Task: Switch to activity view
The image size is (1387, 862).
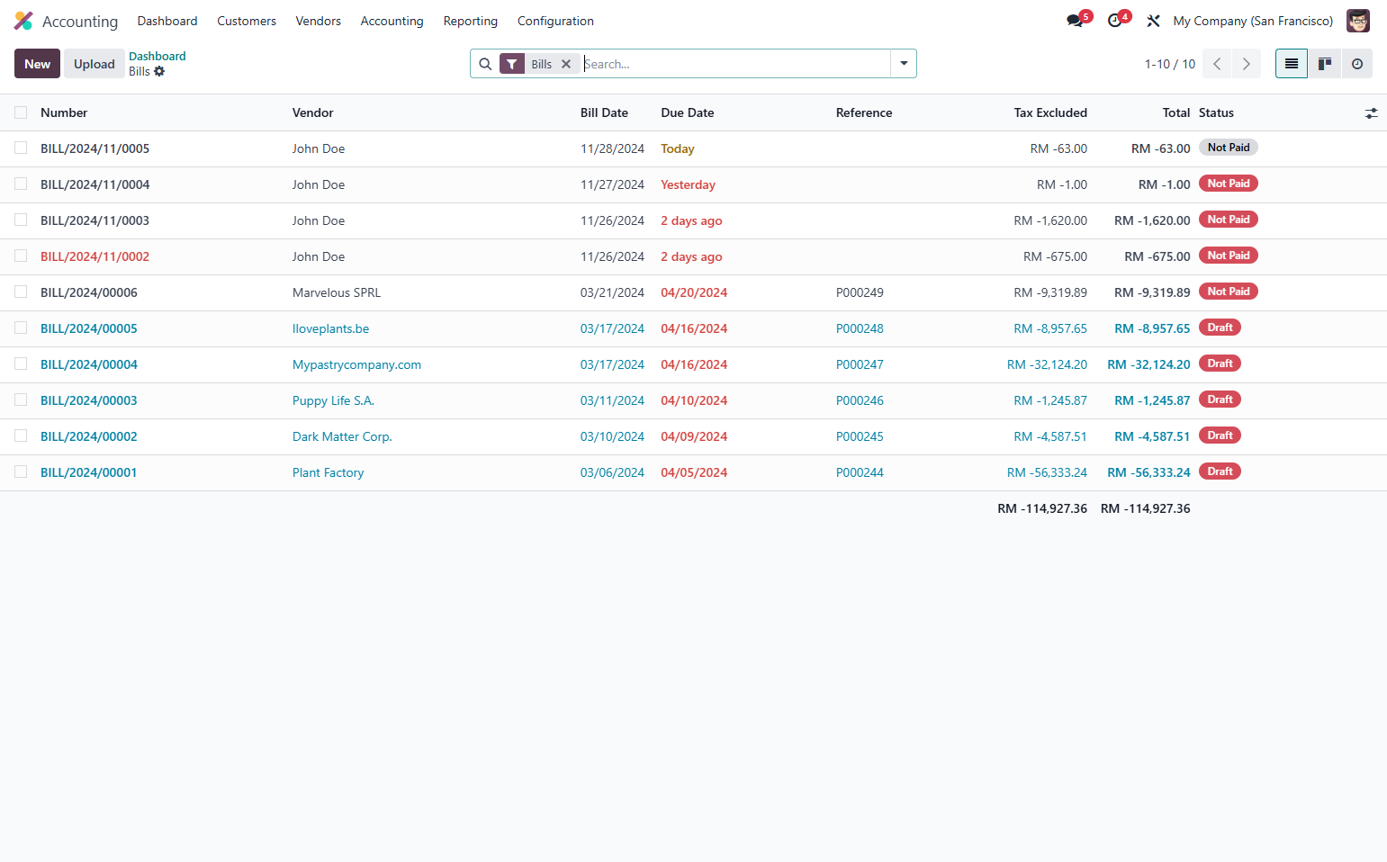Action: tap(1357, 64)
